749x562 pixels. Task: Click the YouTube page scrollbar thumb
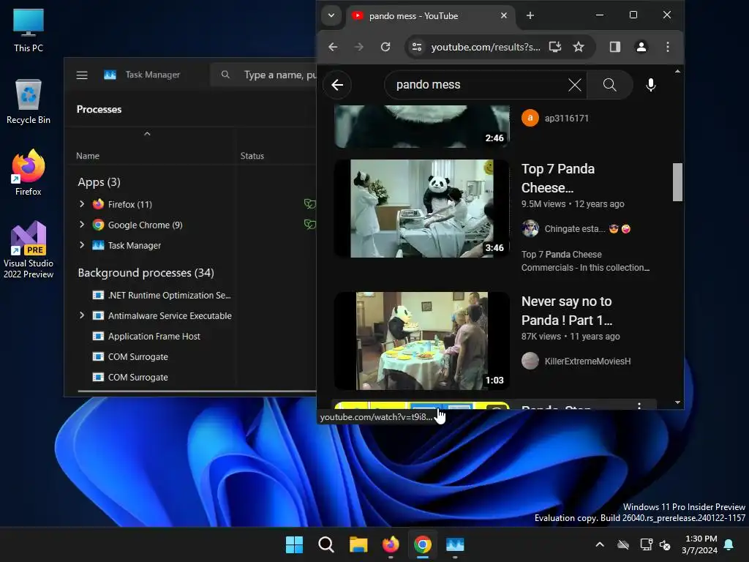(677, 182)
